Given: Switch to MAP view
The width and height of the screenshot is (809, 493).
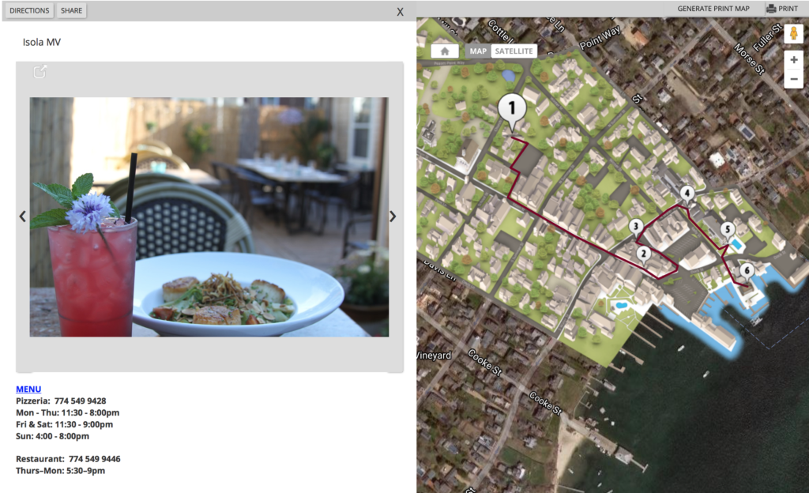Looking at the screenshot, I should (x=478, y=51).
